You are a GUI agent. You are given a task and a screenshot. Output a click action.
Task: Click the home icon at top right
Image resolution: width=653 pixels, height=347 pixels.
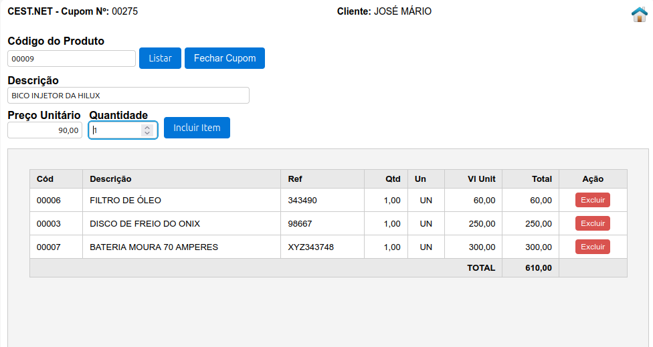(x=639, y=14)
